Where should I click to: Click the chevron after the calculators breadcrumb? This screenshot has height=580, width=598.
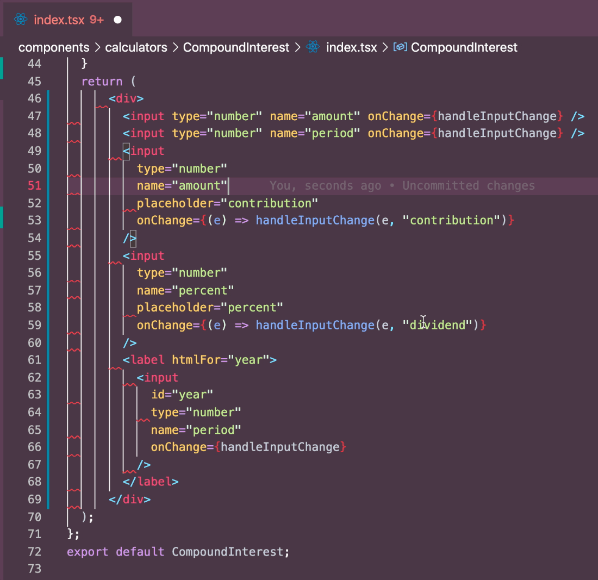176,47
